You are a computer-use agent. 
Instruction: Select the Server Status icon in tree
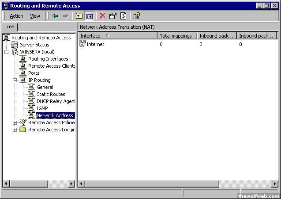tap(15, 45)
